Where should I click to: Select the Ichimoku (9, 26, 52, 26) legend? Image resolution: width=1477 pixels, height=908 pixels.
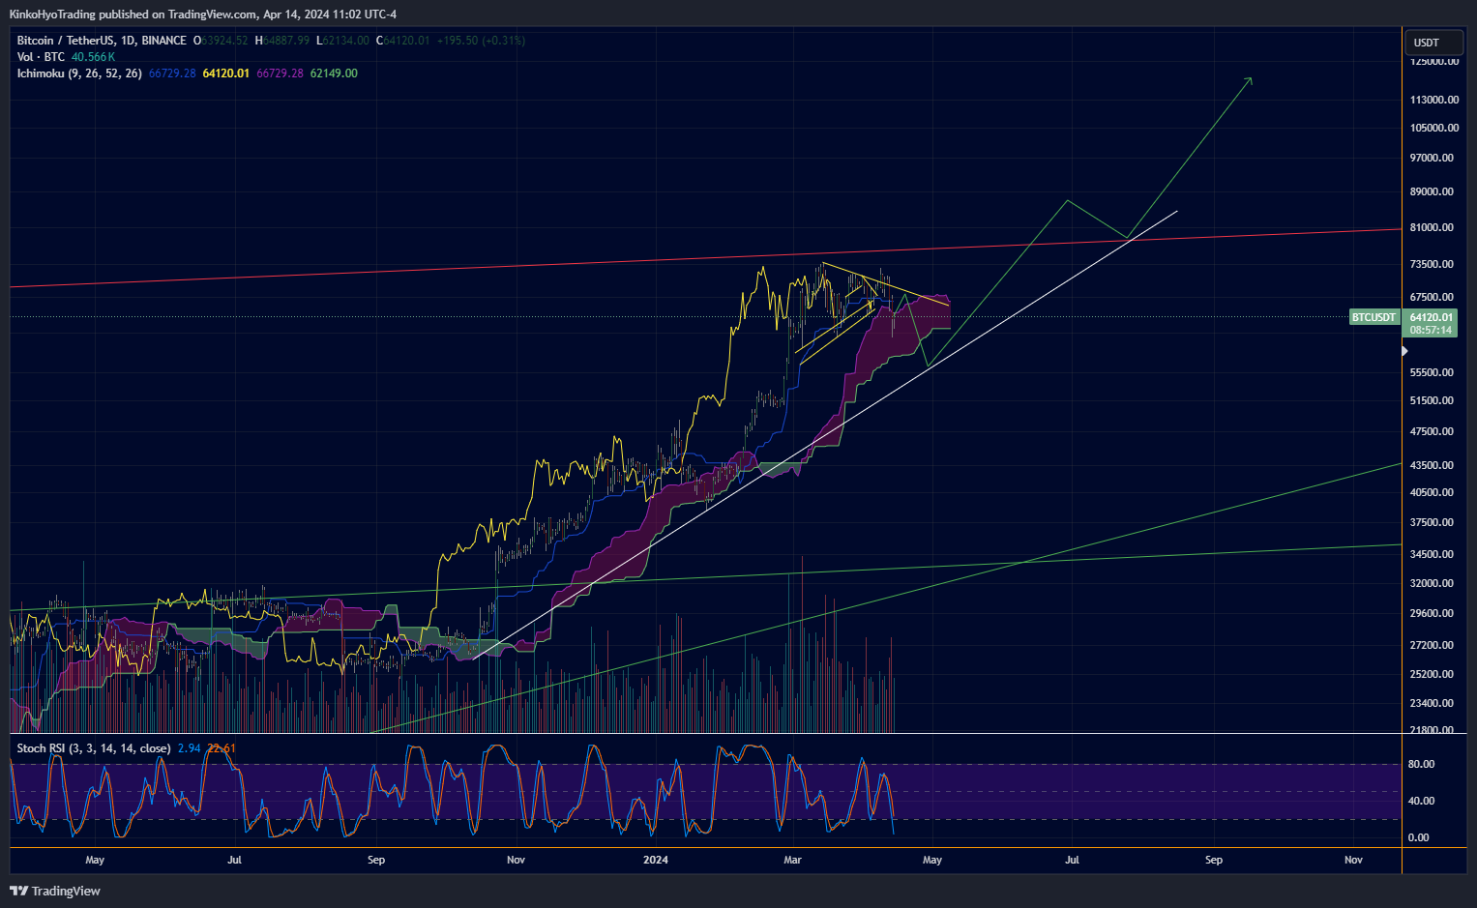coord(79,73)
